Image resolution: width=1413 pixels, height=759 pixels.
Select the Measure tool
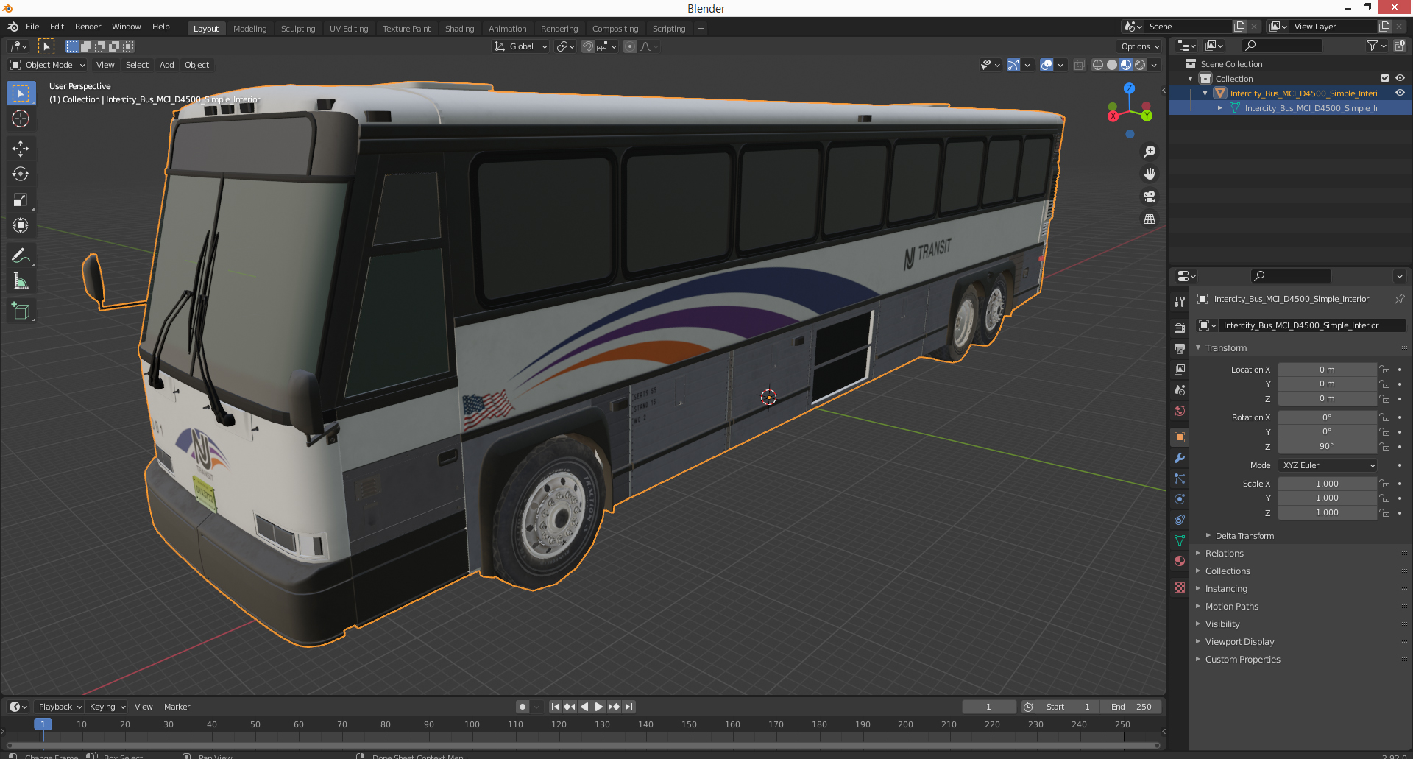(21, 282)
